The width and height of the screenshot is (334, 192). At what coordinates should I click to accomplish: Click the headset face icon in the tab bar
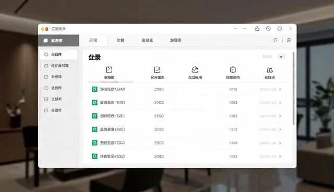276,40
